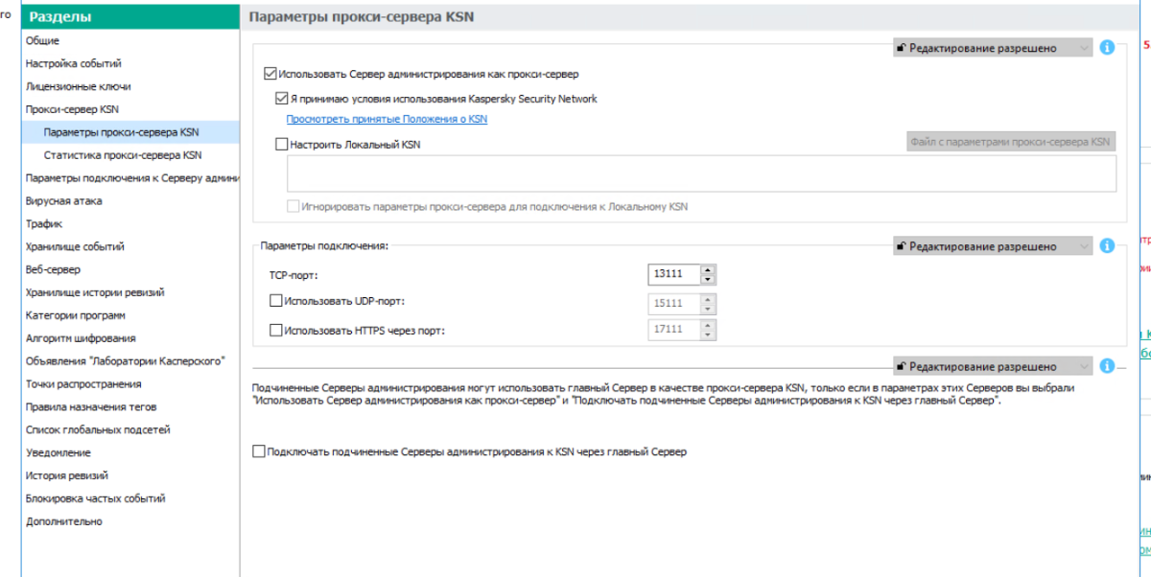Click the TCP-порт field showing 13111
This screenshot has width=1151, height=577.
(x=674, y=274)
